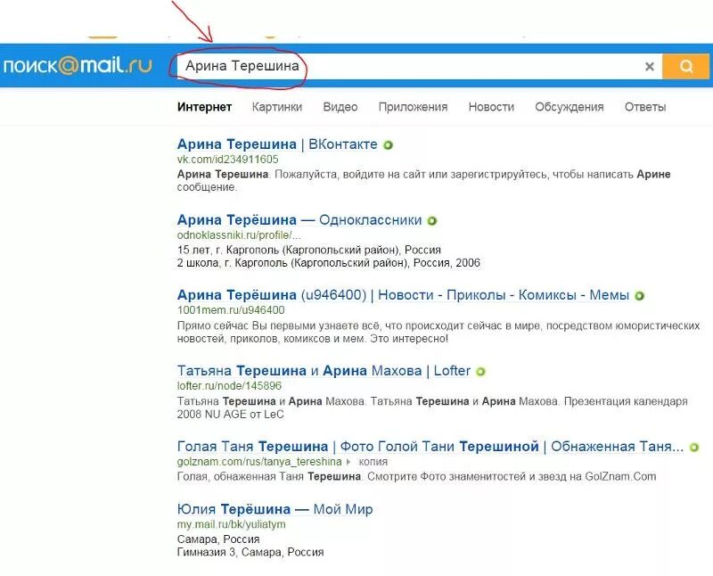Switch to the Картинки tab
This screenshot has height=576, width=713.
pyautogui.click(x=277, y=107)
